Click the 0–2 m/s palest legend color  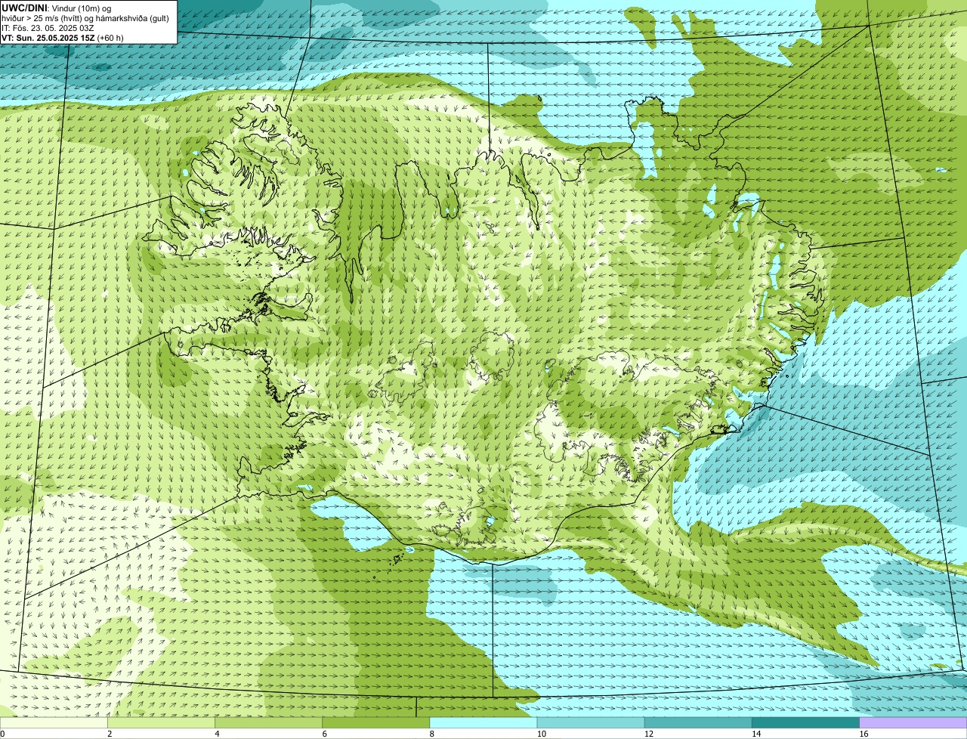(x=54, y=723)
